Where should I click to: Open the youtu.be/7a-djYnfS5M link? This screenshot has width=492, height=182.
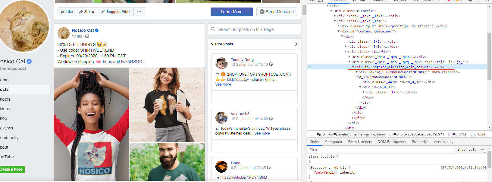pos(244,177)
